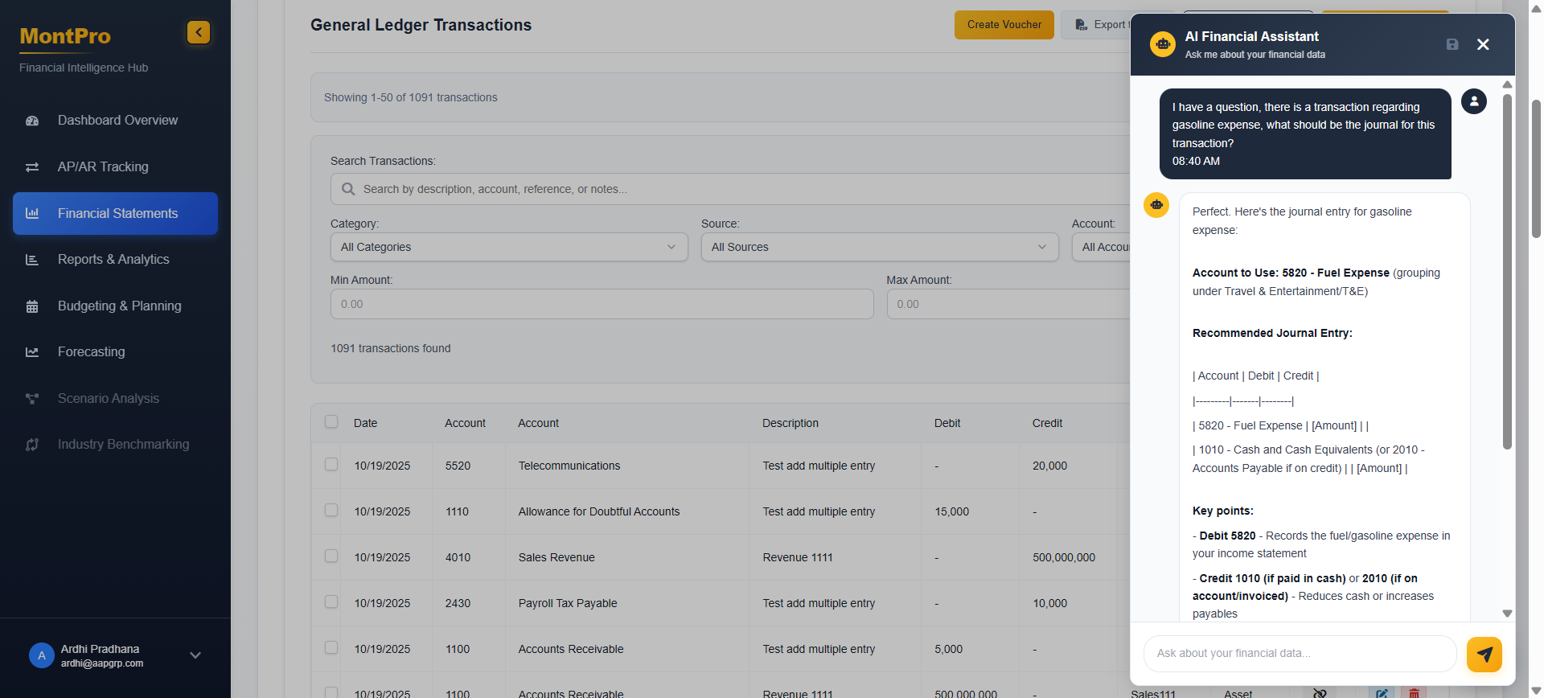Viewport: 1544px width, 698px height.
Task: Edit the Sales111 transaction row
Action: click(x=1382, y=693)
